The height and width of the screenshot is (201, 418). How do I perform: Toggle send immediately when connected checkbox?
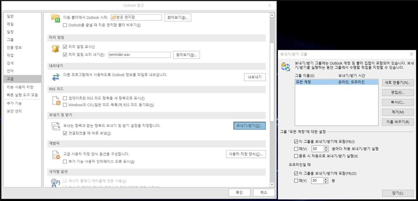[x=64, y=133]
